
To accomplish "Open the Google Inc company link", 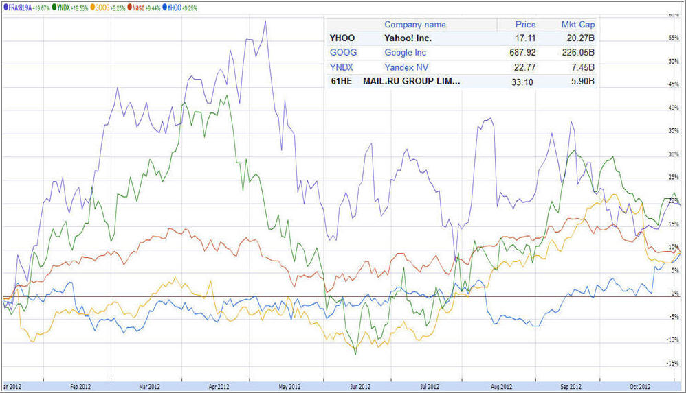I will 405,52.
